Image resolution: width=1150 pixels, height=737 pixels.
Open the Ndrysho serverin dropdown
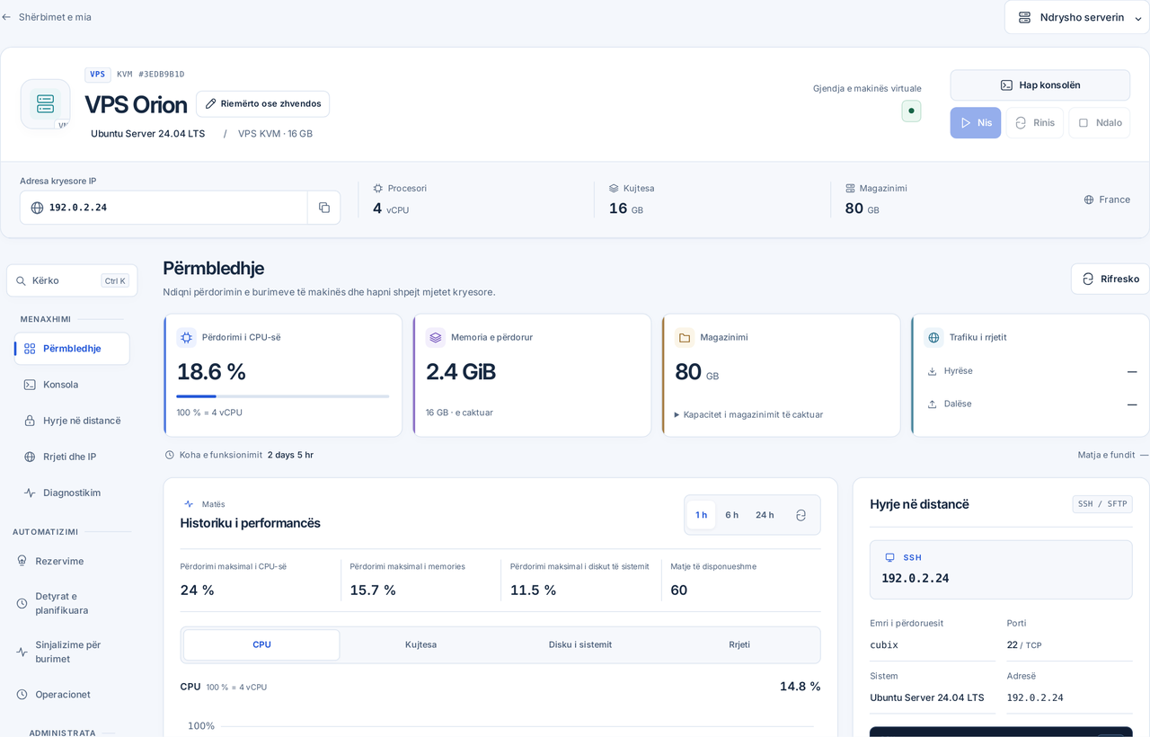click(1077, 17)
